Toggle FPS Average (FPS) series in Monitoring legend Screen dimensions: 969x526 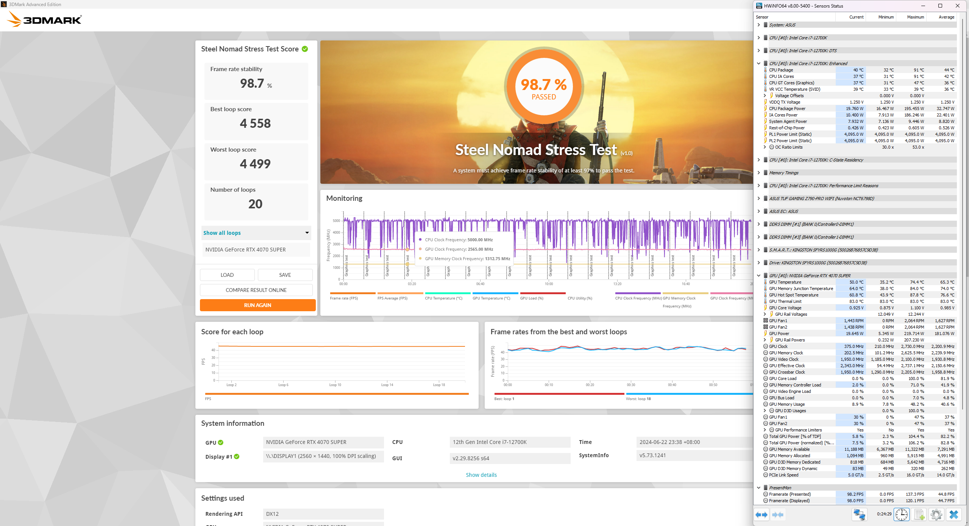[x=400, y=296]
